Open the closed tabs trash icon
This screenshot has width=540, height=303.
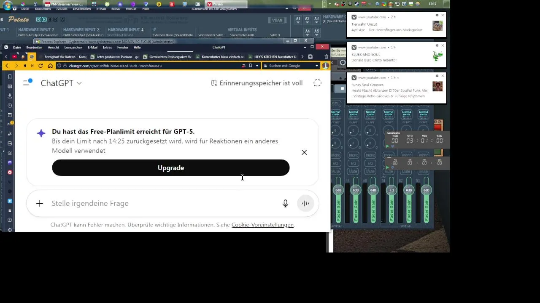tap(326, 56)
